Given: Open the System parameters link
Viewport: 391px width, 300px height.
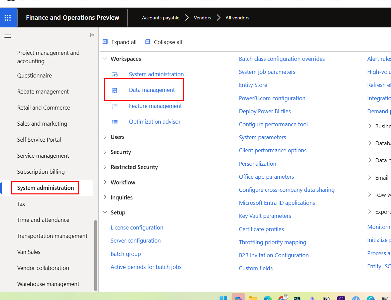Looking at the screenshot, I should click(262, 137).
